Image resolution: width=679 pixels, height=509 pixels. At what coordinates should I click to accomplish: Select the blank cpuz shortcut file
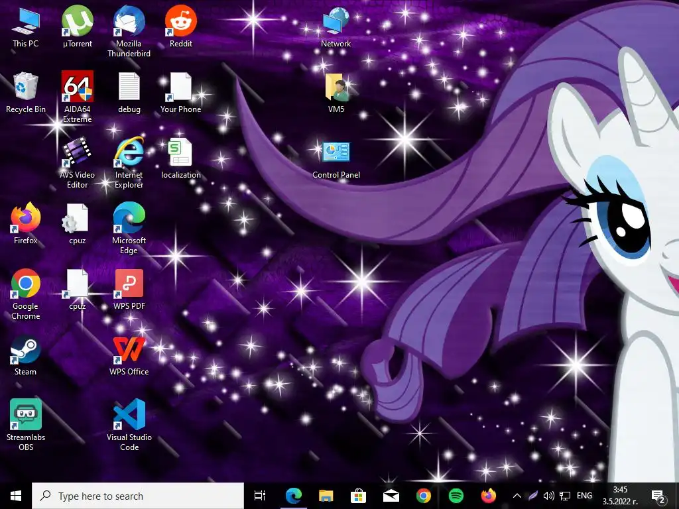coord(77,290)
